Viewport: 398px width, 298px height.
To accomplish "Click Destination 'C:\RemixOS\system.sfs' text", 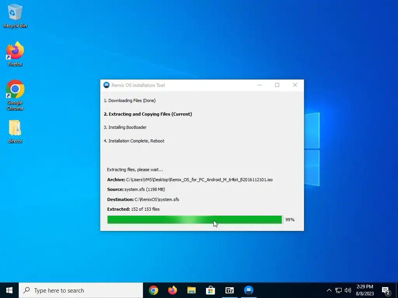I will pyautogui.click(x=157, y=199).
